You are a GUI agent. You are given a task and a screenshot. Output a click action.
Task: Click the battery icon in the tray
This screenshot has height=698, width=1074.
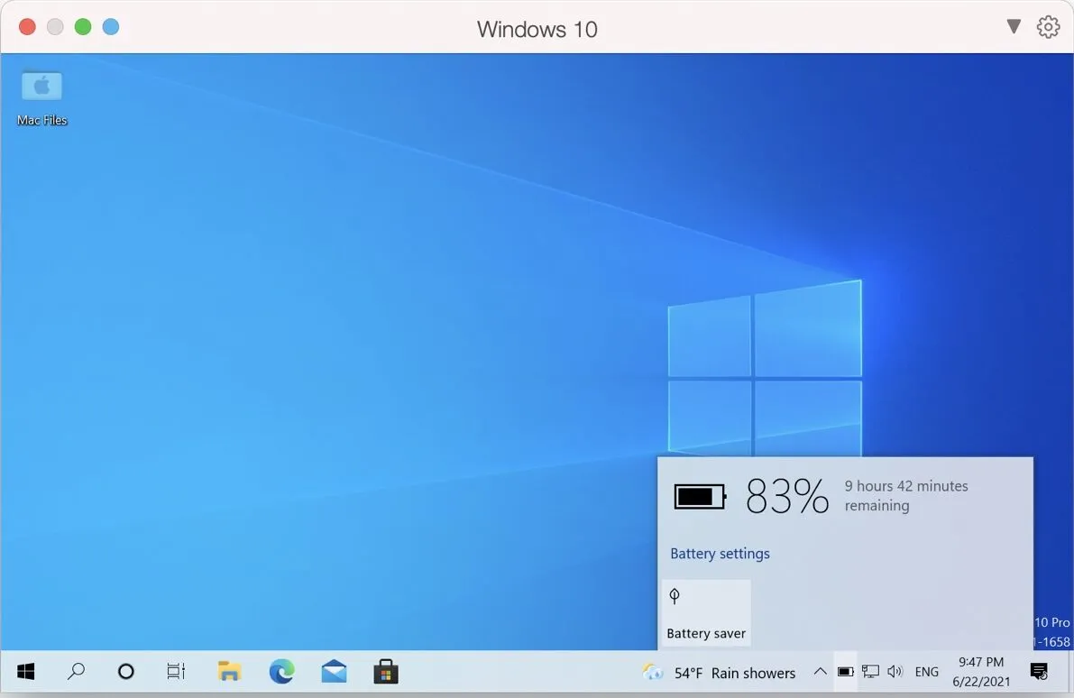tap(846, 671)
